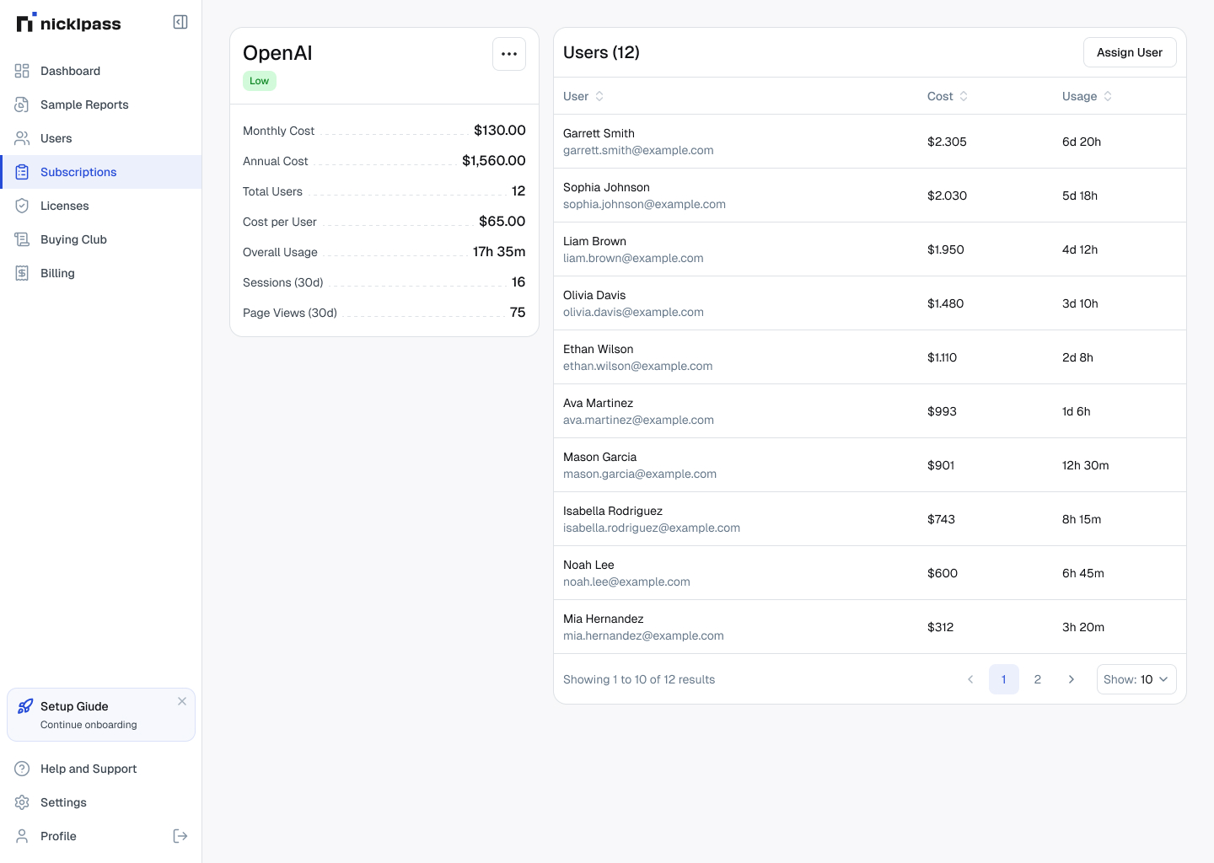Viewport: 1214px width, 863px height.
Task: Click the next page chevron arrow
Action: coord(1072,679)
